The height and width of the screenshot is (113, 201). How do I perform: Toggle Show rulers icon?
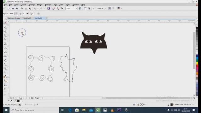(x=85, y=8)
